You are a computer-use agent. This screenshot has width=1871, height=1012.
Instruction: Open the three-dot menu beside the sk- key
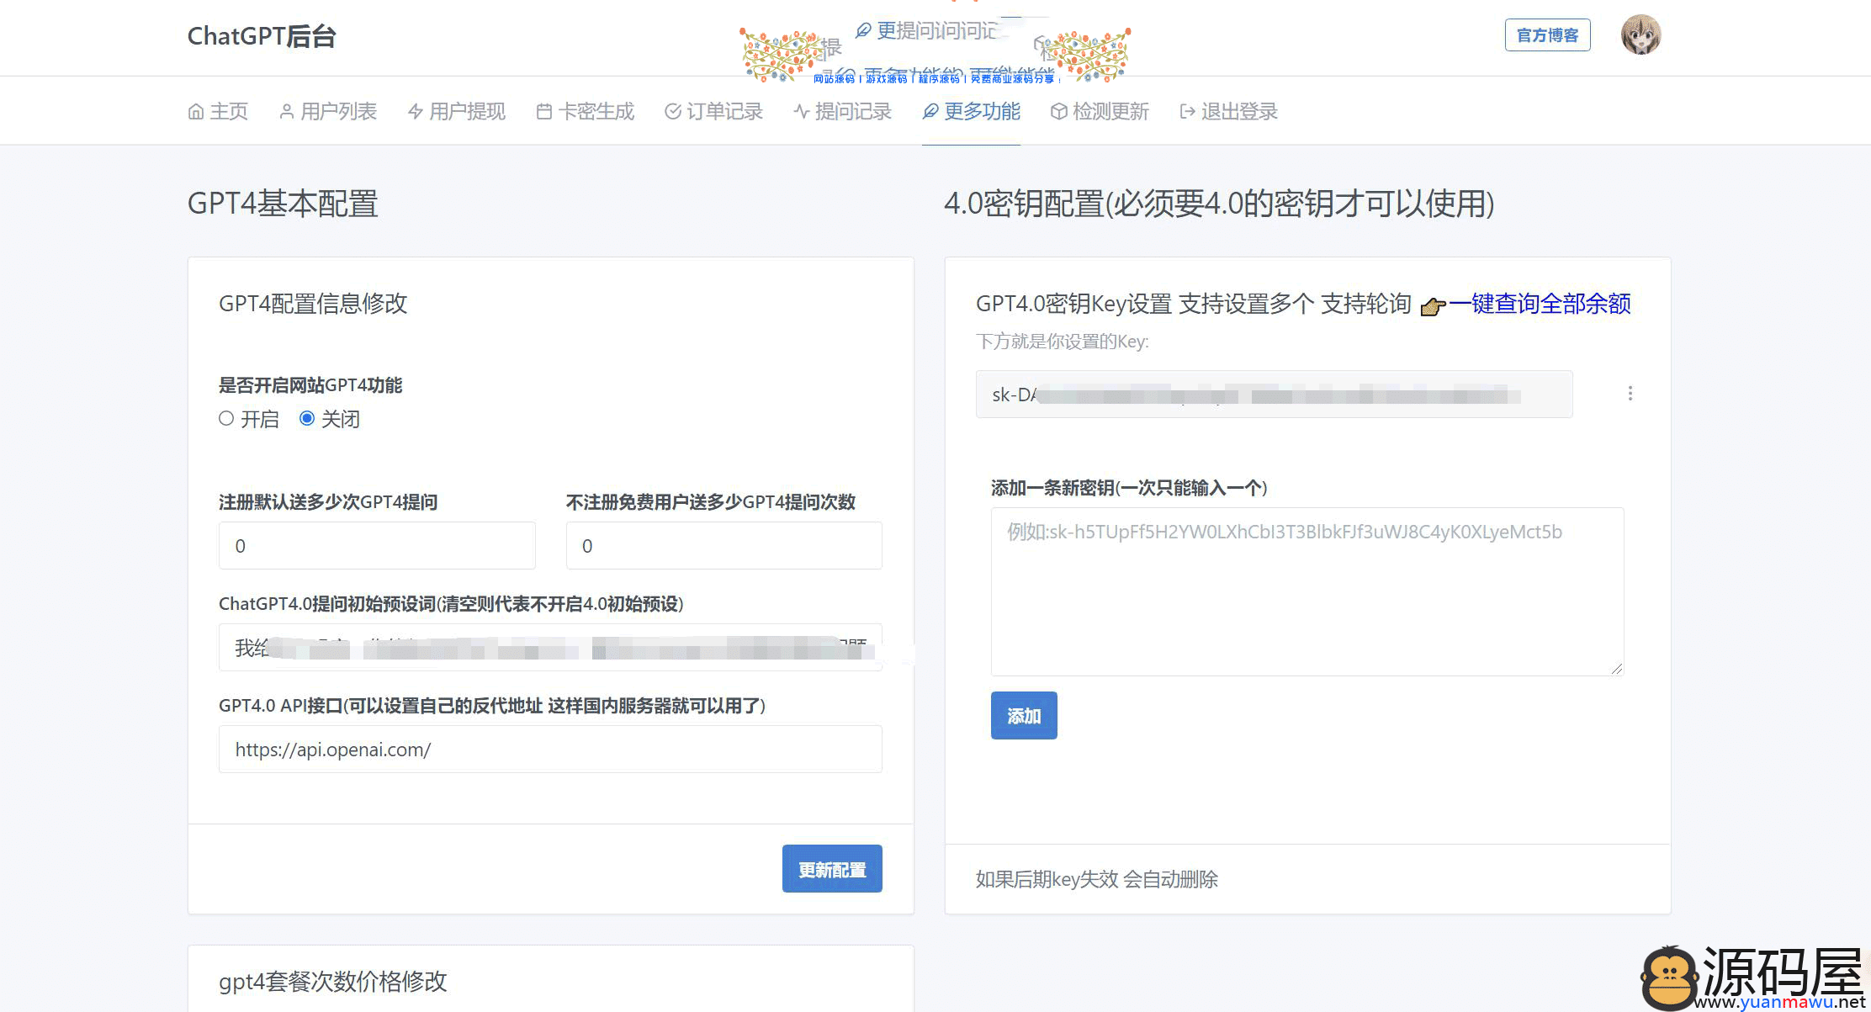click(1630, 394)
